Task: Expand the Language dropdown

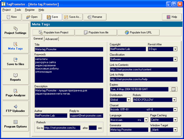Action: pyautogui.click(x=146, y=120)
